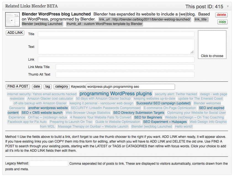Select 'security alert: Twitter hacked' post
The width and height of the screenshot is (234, 178).
tap(176, 94)
